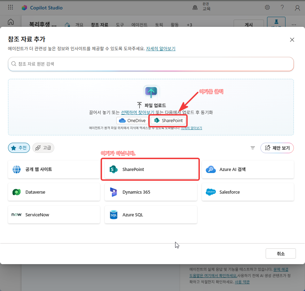The width and height of the screenshot is (305, 291).
Task: Select the Salesforce card
Action: tap(248, 192)
